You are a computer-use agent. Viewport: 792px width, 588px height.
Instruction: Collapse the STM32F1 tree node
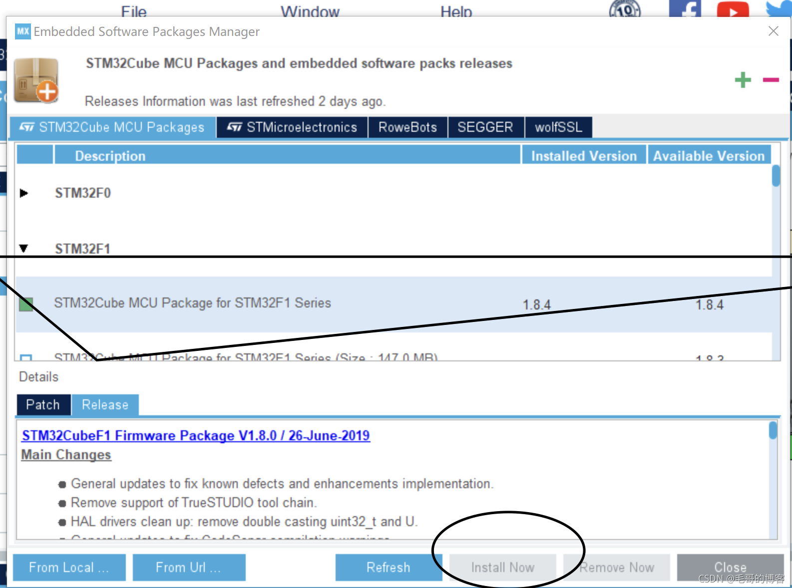click(23, 249)
